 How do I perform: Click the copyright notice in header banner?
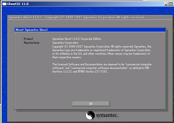(95, 18)
